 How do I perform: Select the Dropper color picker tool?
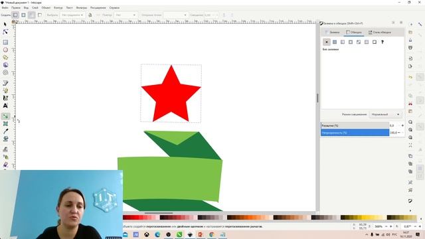point(5,131)
